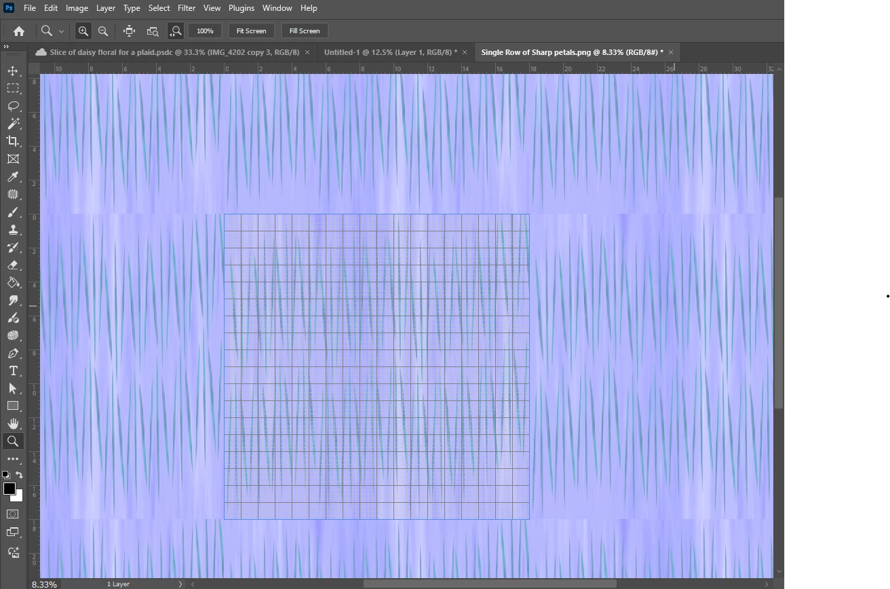The width and height of the screenshot is (890, 589).
Task: Open the Window menu
Action: click(x=277, y=8)
